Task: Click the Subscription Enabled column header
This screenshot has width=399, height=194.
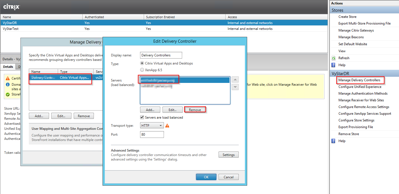Action: 185,17
